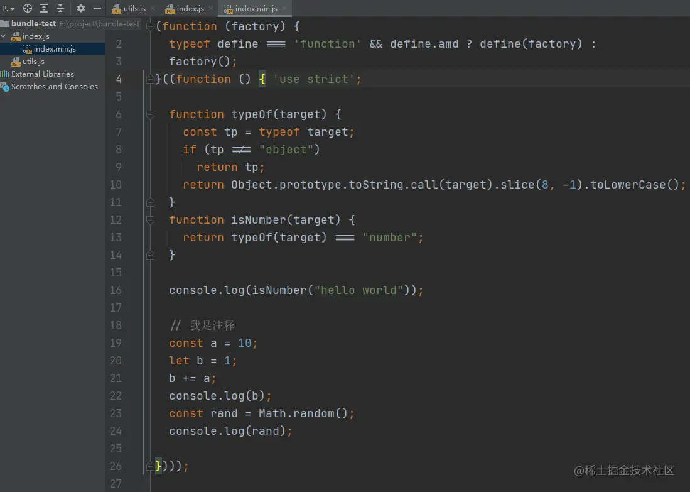Collapse the isNumber function fold at line 12

(x=150, y=220)
